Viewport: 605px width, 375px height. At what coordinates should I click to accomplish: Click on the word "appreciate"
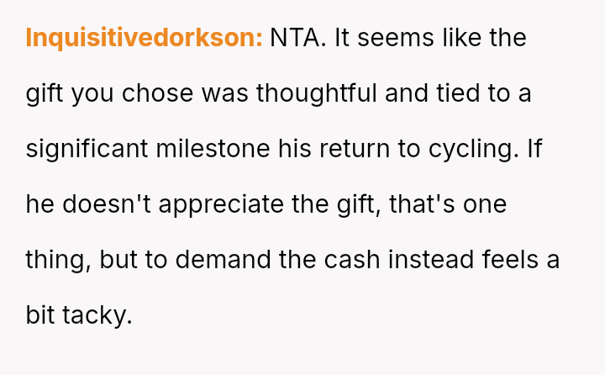point(222,204)
